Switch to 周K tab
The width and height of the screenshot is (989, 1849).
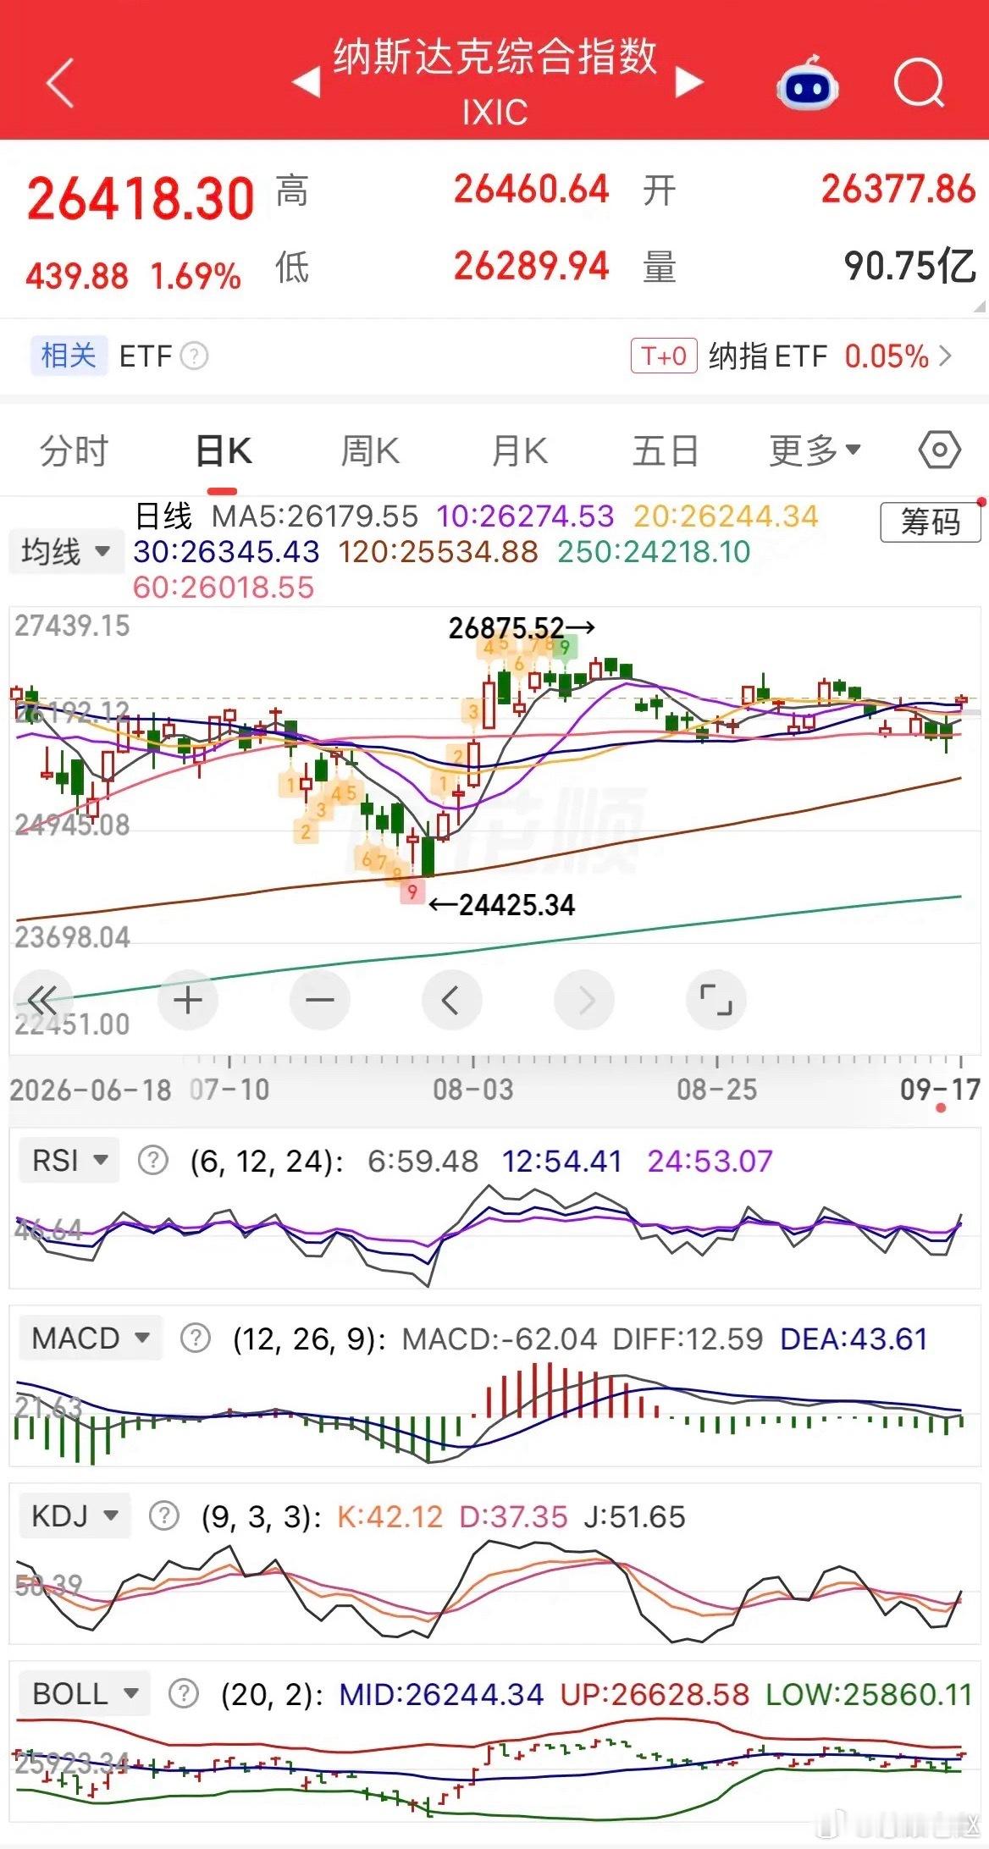(370, 450)
